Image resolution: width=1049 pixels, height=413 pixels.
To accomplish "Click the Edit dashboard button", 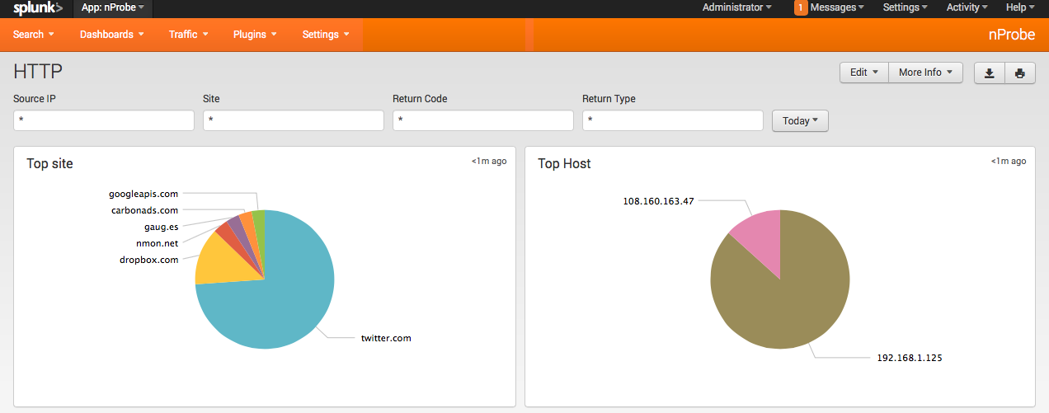I will coord(863,73).
